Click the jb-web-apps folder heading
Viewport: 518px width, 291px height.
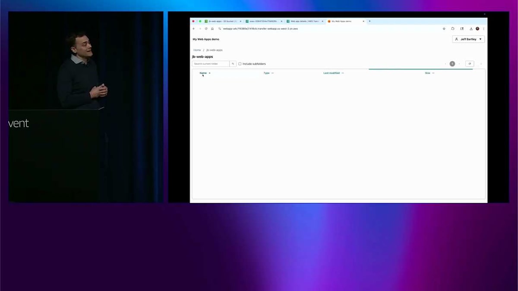[x=202, y=56]
